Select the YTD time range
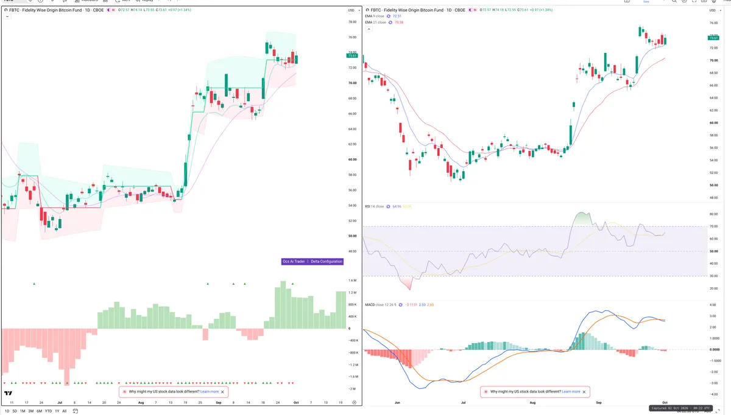 coord(48,411)
